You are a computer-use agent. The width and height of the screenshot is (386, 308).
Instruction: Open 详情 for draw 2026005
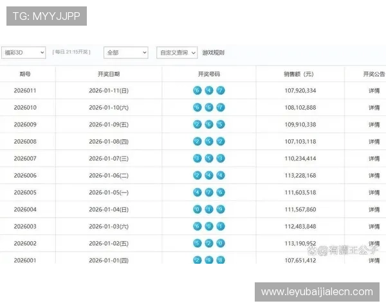(x=374, y=193)
